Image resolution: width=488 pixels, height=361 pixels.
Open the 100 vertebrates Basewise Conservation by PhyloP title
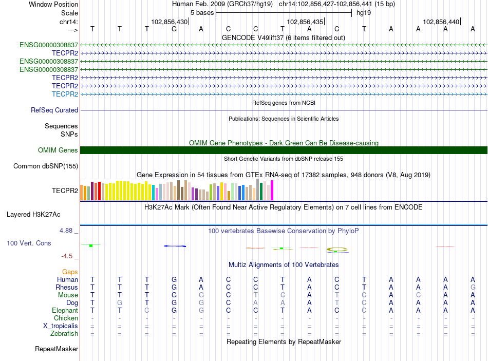tap(284, 231)
